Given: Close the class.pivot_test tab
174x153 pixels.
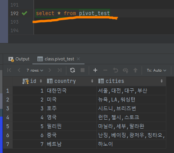Looking at the screenshot, I should point(78,59).
